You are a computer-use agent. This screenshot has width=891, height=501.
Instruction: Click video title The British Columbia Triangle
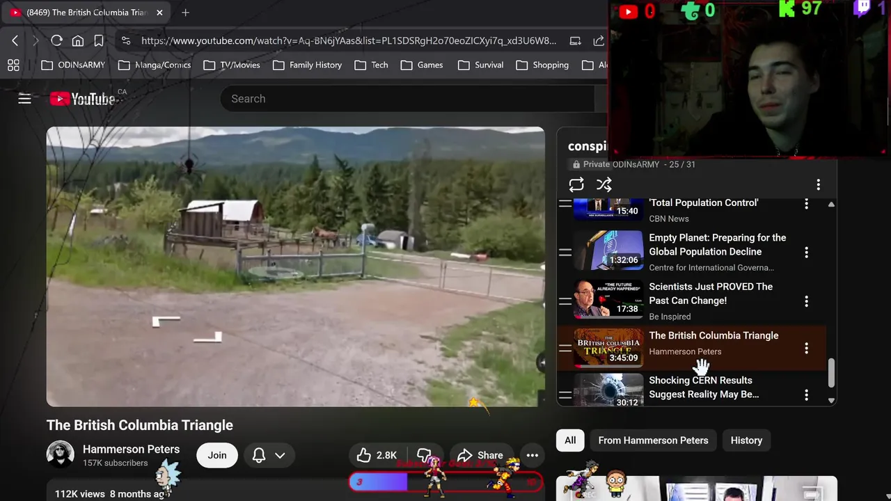[140, 425]
